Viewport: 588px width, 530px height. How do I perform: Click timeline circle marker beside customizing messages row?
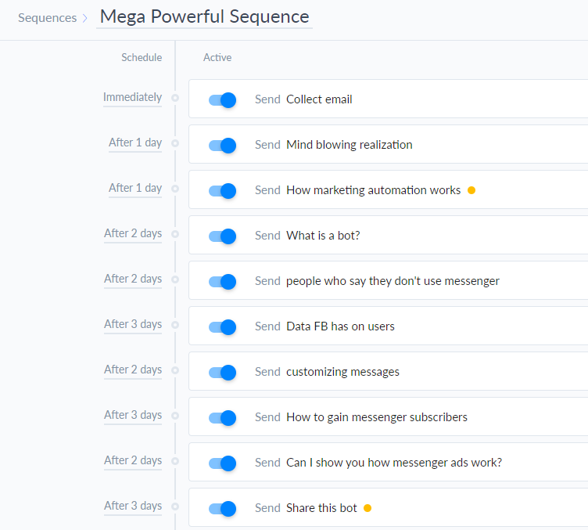(175, 370)
